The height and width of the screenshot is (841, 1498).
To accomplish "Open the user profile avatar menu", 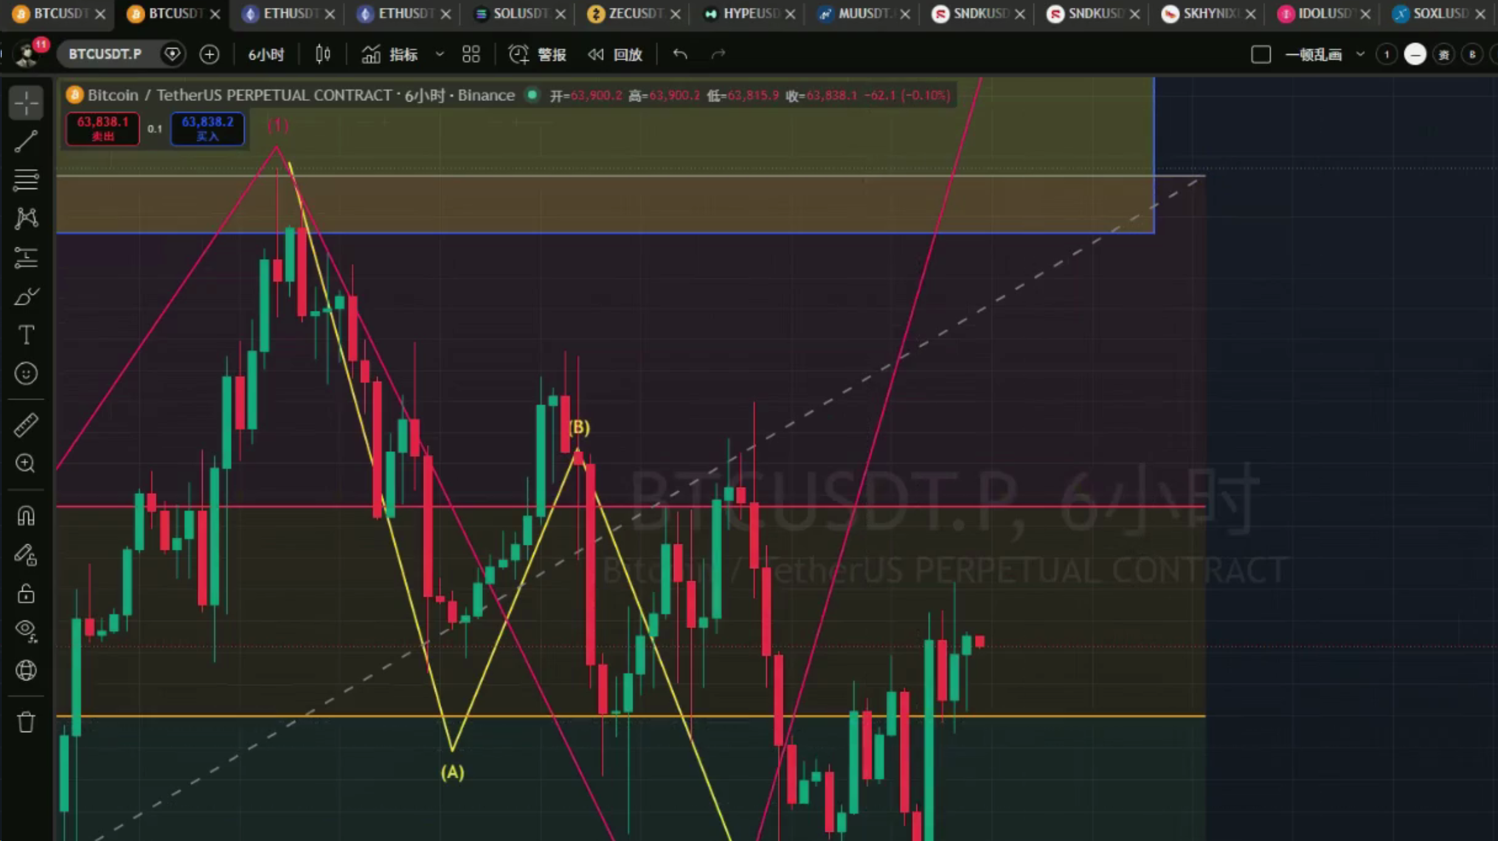I will 28,54.
